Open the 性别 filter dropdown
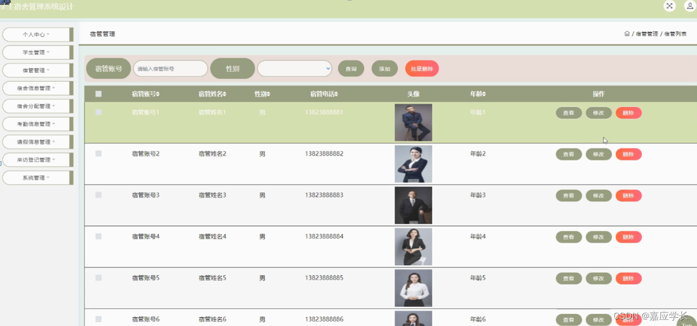This screenshot has width=697, height=326. [294, 68]
